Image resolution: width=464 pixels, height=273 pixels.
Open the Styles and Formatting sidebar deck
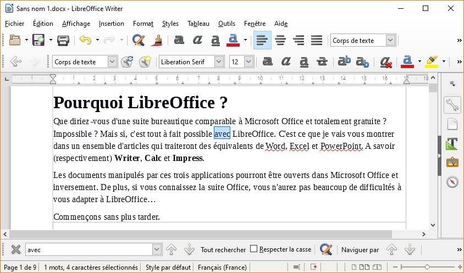tap(452, 144)
